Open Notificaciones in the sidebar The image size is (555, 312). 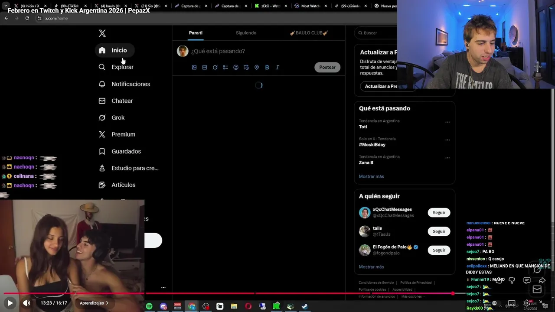(124, 84)
